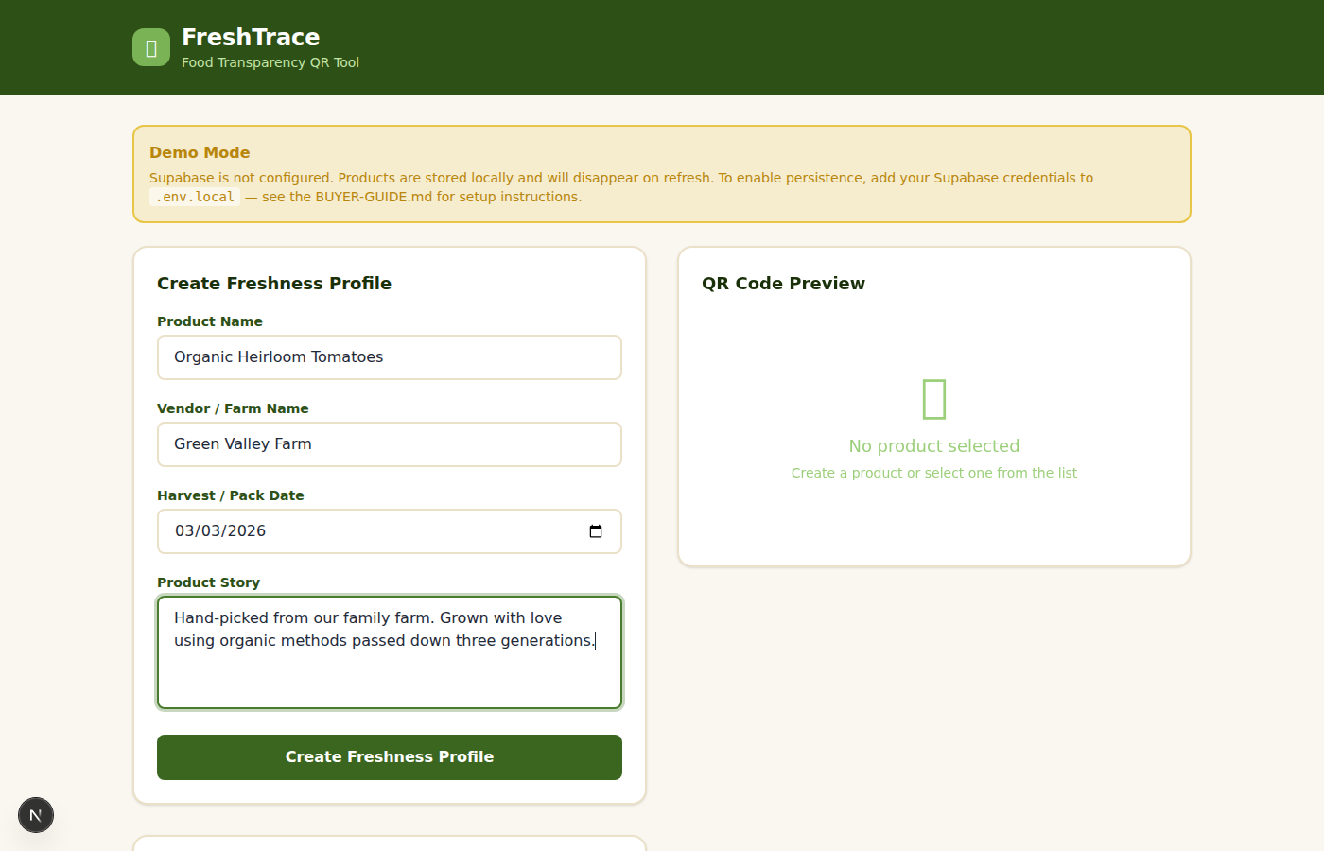The height and width of the screenshot is (851, 1324).
Task: Select the year segment of harvest date
Action: (246, 531)
